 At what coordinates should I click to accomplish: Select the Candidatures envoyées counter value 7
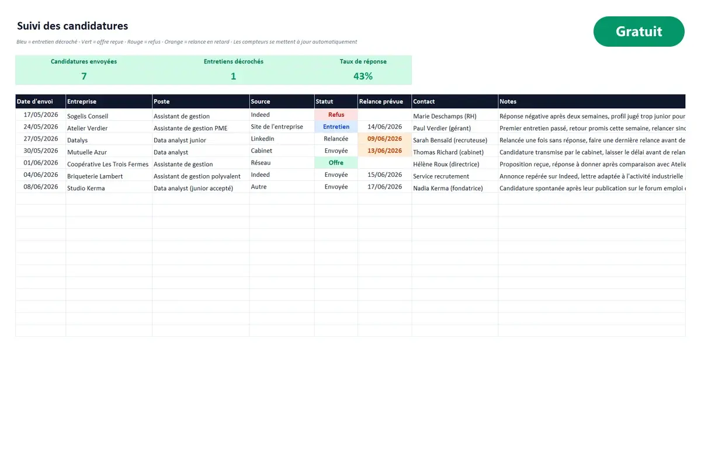(84, 76)
